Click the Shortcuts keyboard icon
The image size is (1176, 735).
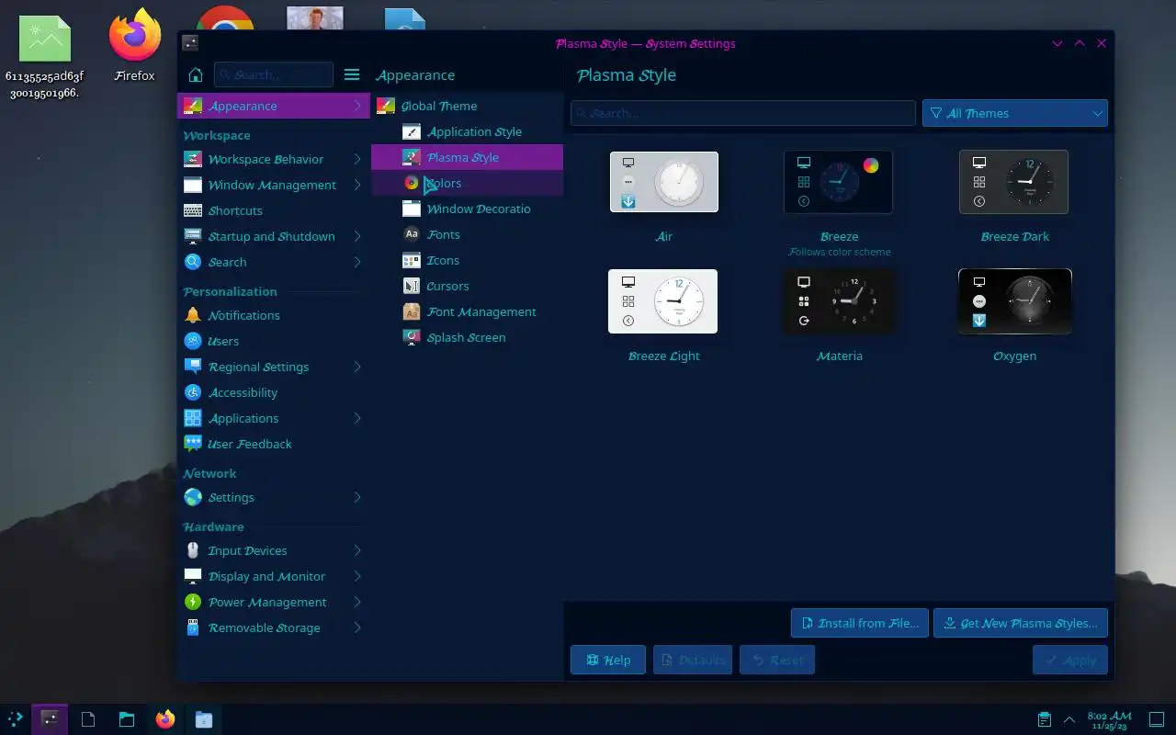pyautogui.click(x=192, y=210)
